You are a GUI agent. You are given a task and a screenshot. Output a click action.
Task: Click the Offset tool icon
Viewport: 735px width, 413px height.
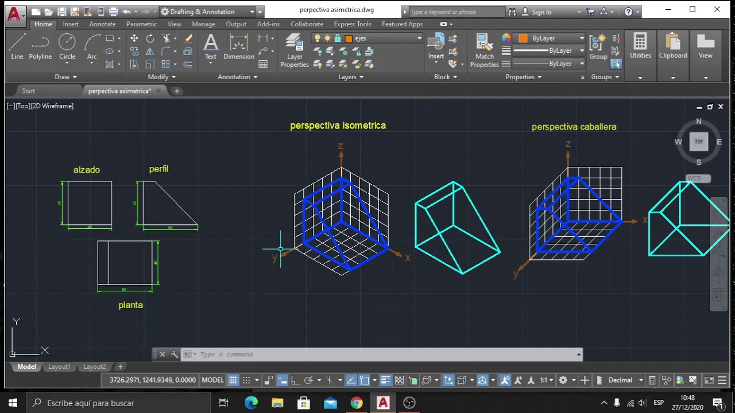tap(188, 64)
